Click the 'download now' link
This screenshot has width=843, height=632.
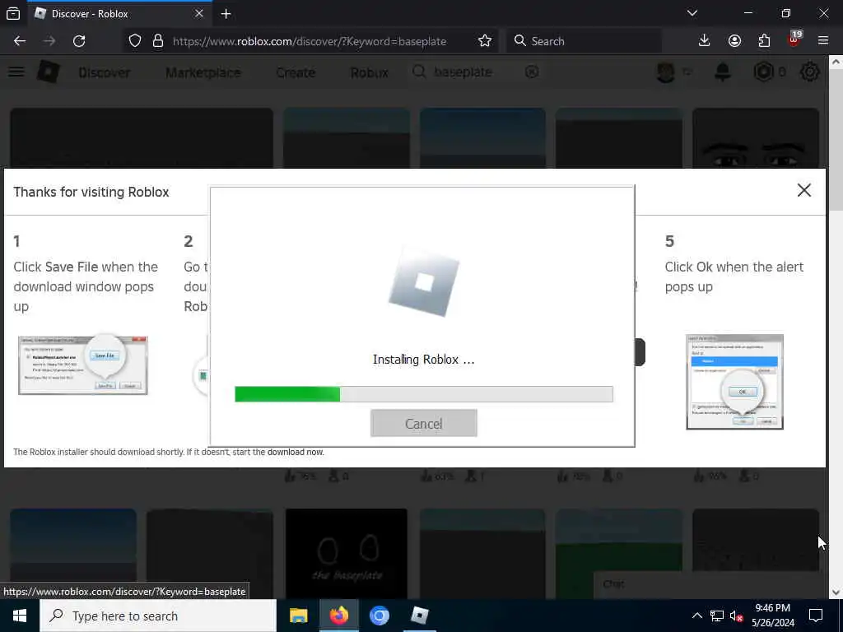pos(296,452)
